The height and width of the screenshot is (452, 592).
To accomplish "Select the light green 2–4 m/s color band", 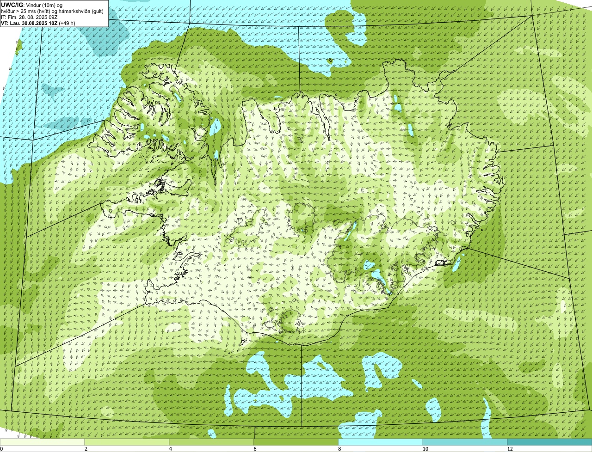I will (127, 442).
